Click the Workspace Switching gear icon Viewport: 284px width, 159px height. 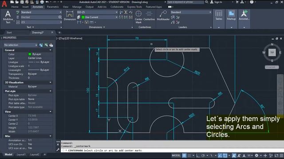pos(256,155)
